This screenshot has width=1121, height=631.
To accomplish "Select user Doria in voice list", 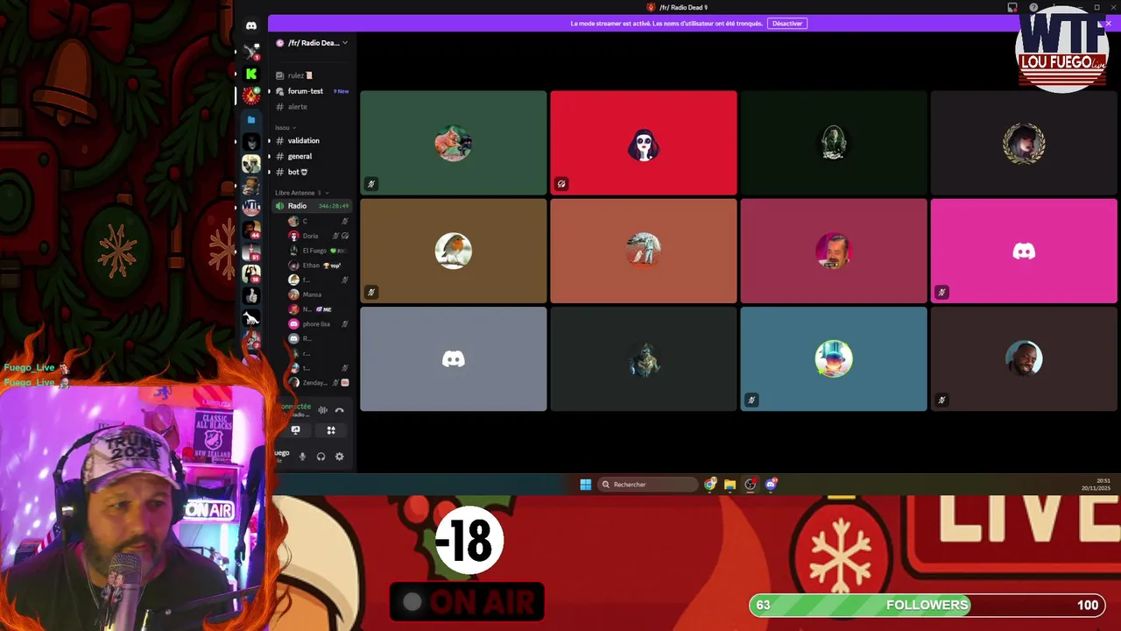I will click(x=319, y=236).
